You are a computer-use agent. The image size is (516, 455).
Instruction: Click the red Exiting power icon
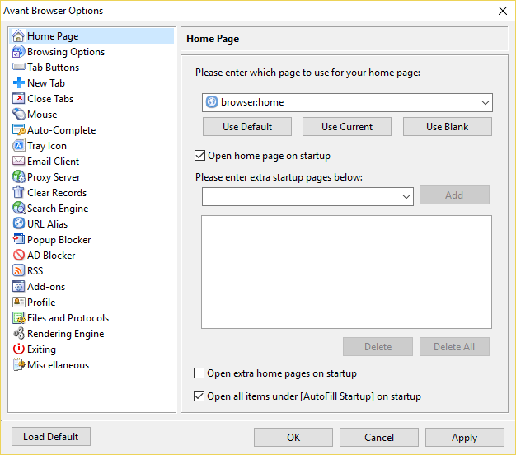[18, 349]
